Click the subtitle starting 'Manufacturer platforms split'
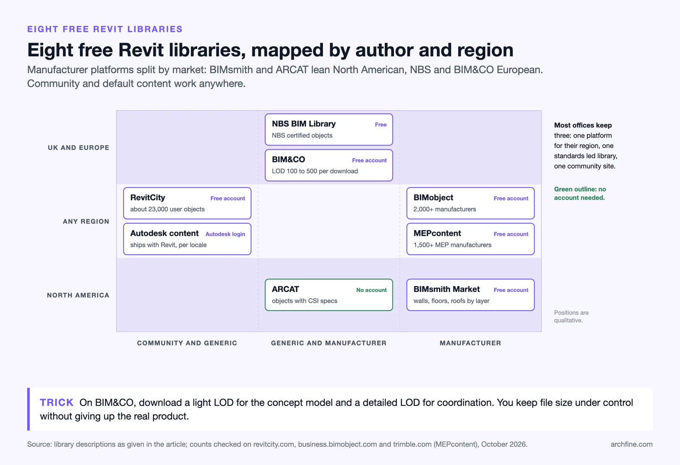This screenshot has width=680, height=465. [285, 77]
